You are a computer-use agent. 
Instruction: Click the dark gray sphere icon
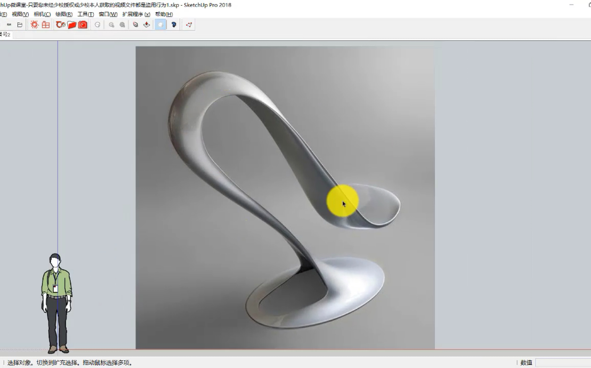(122, 25)
